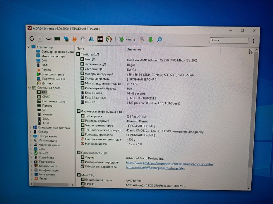Select the Псевдоним ЦП row
The width and height of the screenshot is (273, 204).
(108, 64)
